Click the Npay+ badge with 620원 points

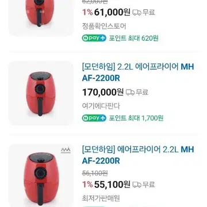point(94,38)
